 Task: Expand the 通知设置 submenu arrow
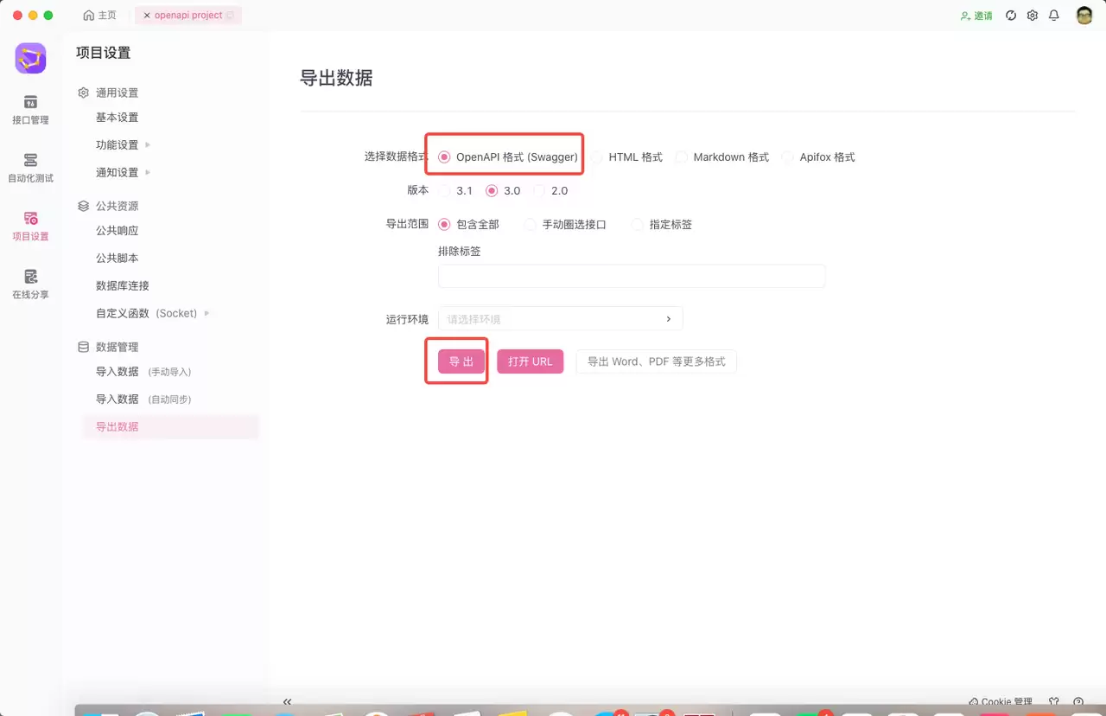pyautogui.click(x=148, y=172)
